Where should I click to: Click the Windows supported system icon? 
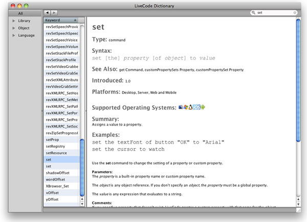(x=186, y=107)
